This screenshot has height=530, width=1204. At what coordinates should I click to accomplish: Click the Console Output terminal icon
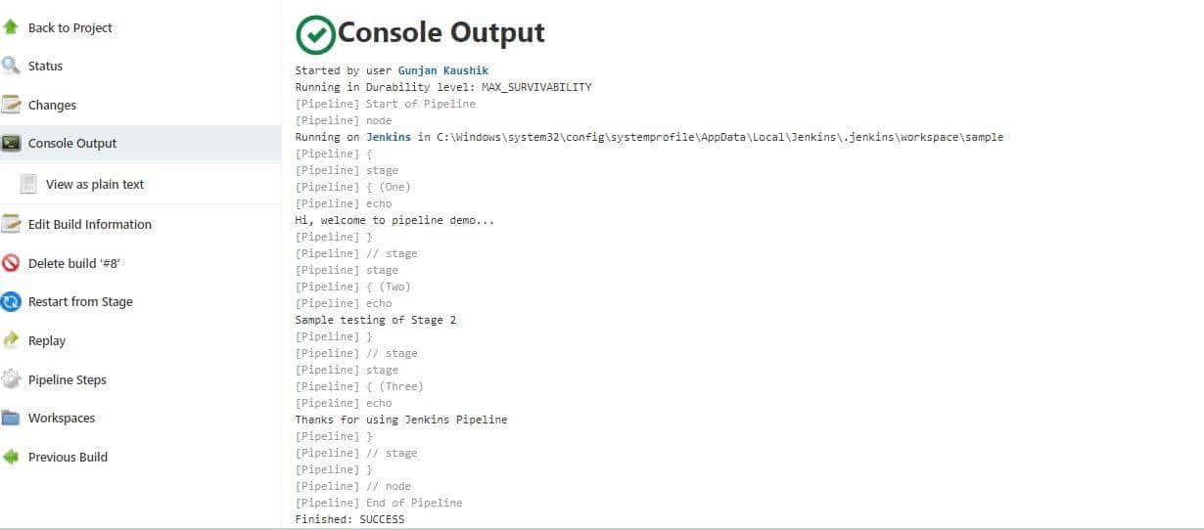pyautogui.click(x=12, y=144)
